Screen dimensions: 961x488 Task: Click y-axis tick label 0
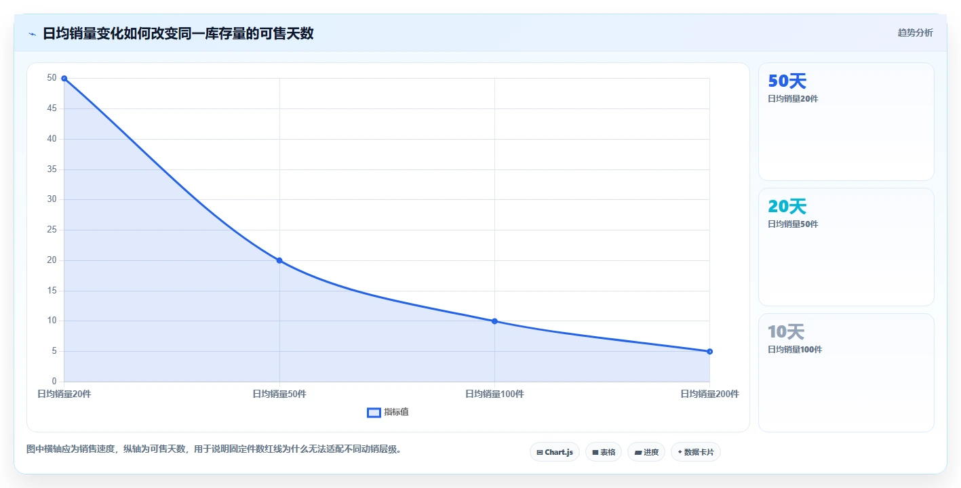[x=54, y=382]
